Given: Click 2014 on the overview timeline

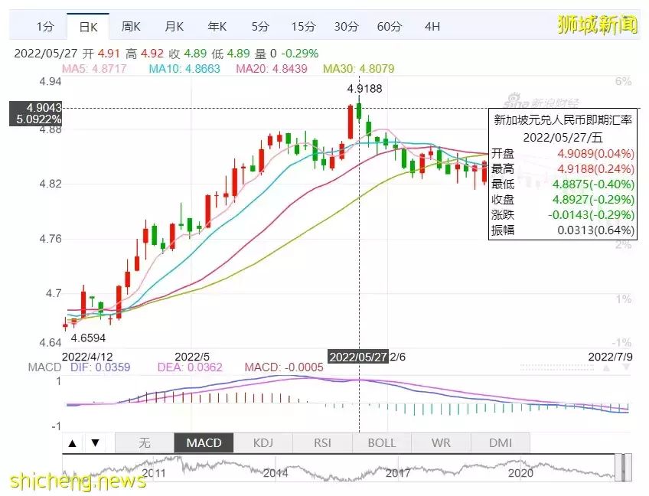Looking at the screenshot, I should 275,474.
